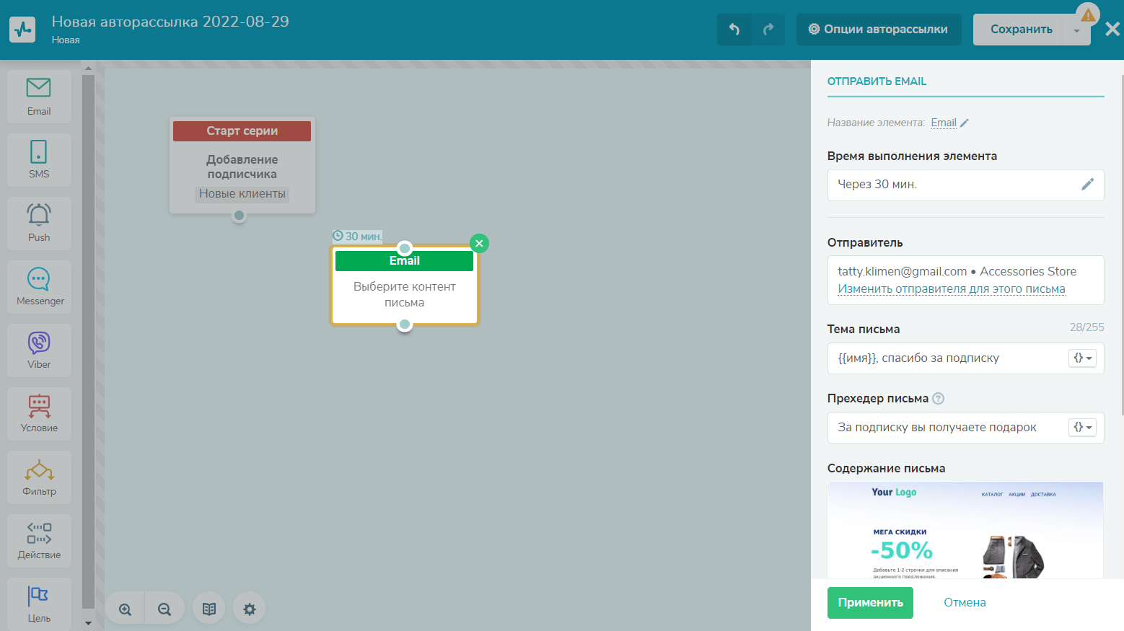Pick the Viber block icon
Image resolution: width=1124 pixels, height=631 pixels.
click(x=39, y=350)
